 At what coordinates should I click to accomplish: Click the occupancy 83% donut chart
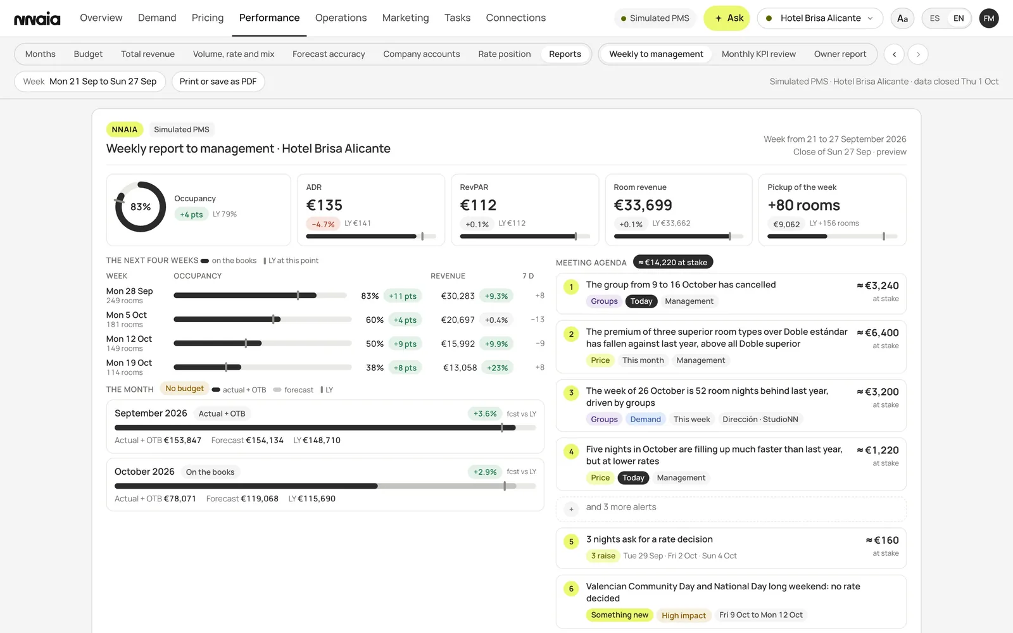pyautogui.click(x=141, y=207)
